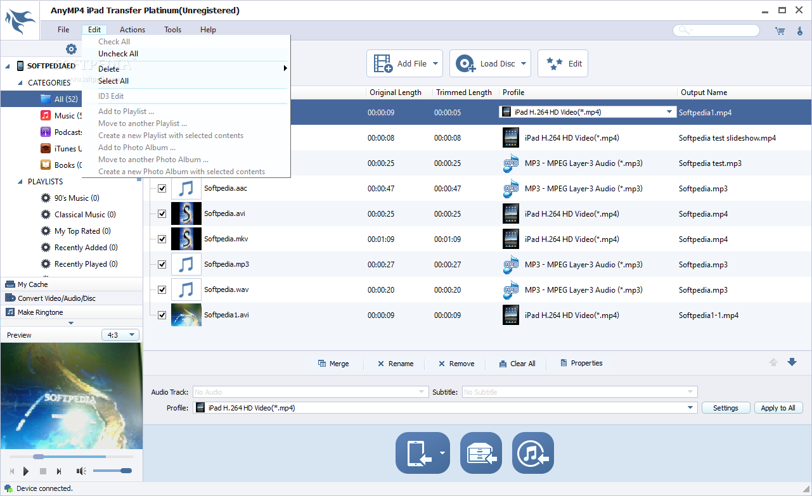Click the transfer-to-device button at bottom
This screenshot has height=496, width=812.
[x=423, y=453]
